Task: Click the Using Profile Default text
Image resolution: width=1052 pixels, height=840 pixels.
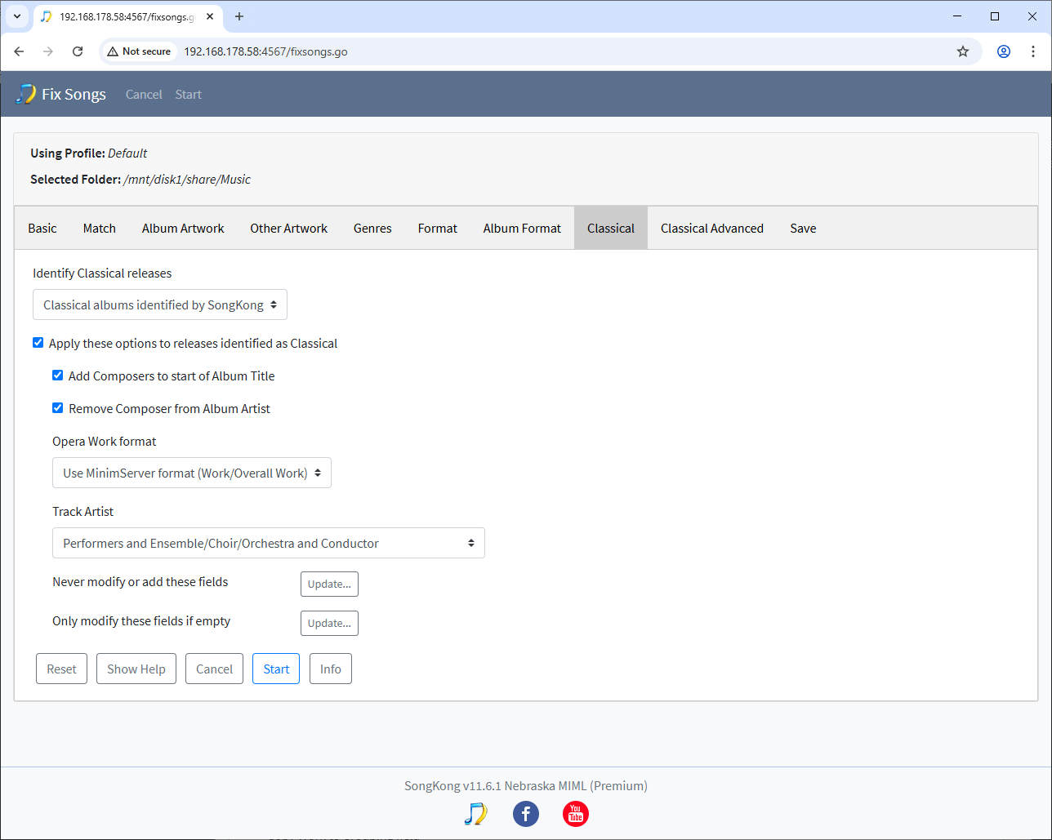Action: coord(89,153)
